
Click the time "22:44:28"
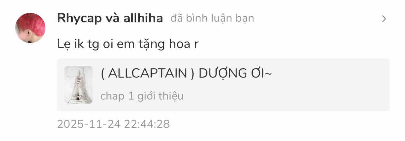[x=147, y=124]
